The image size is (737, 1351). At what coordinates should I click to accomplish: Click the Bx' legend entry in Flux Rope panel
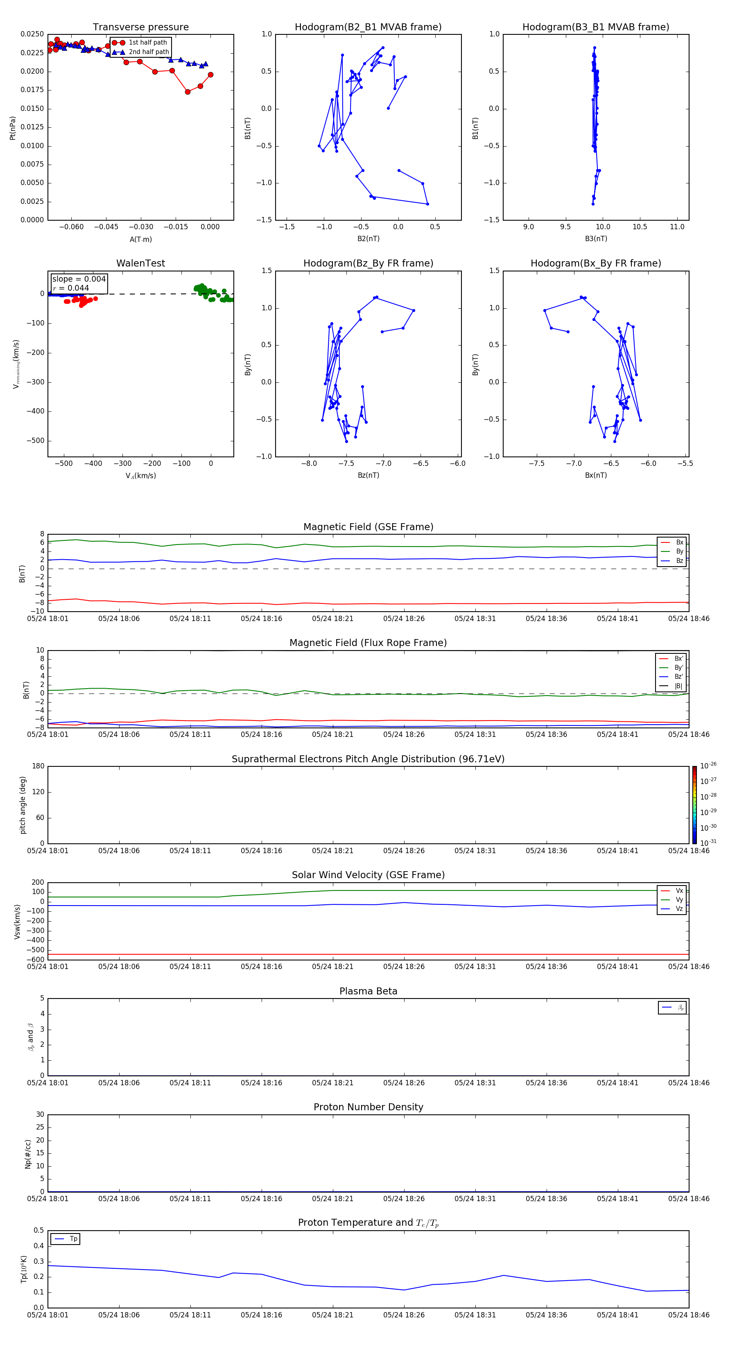(671, 659)
